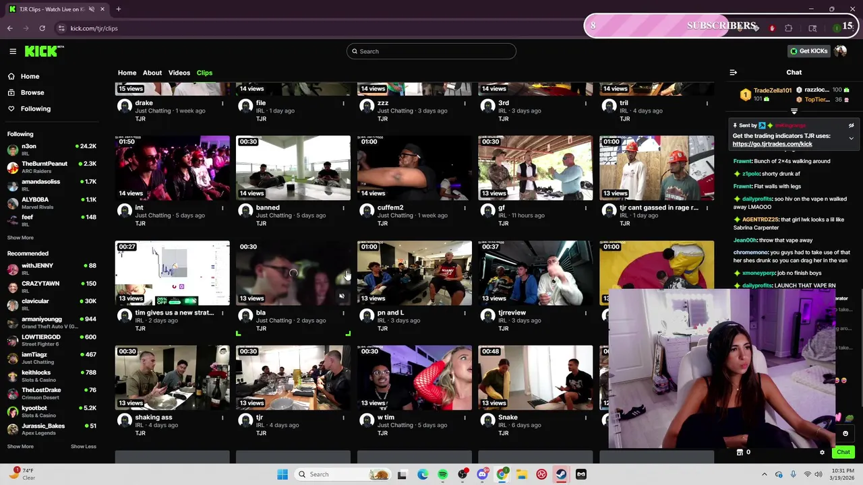
Task: Focus the Kick search field
Action: [x=431, y=51]
